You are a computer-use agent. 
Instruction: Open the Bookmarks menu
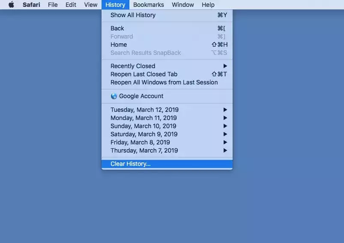[149, 5]
